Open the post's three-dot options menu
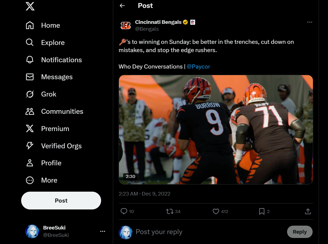This screenshot has height=244, width=328. click(310, 22)
